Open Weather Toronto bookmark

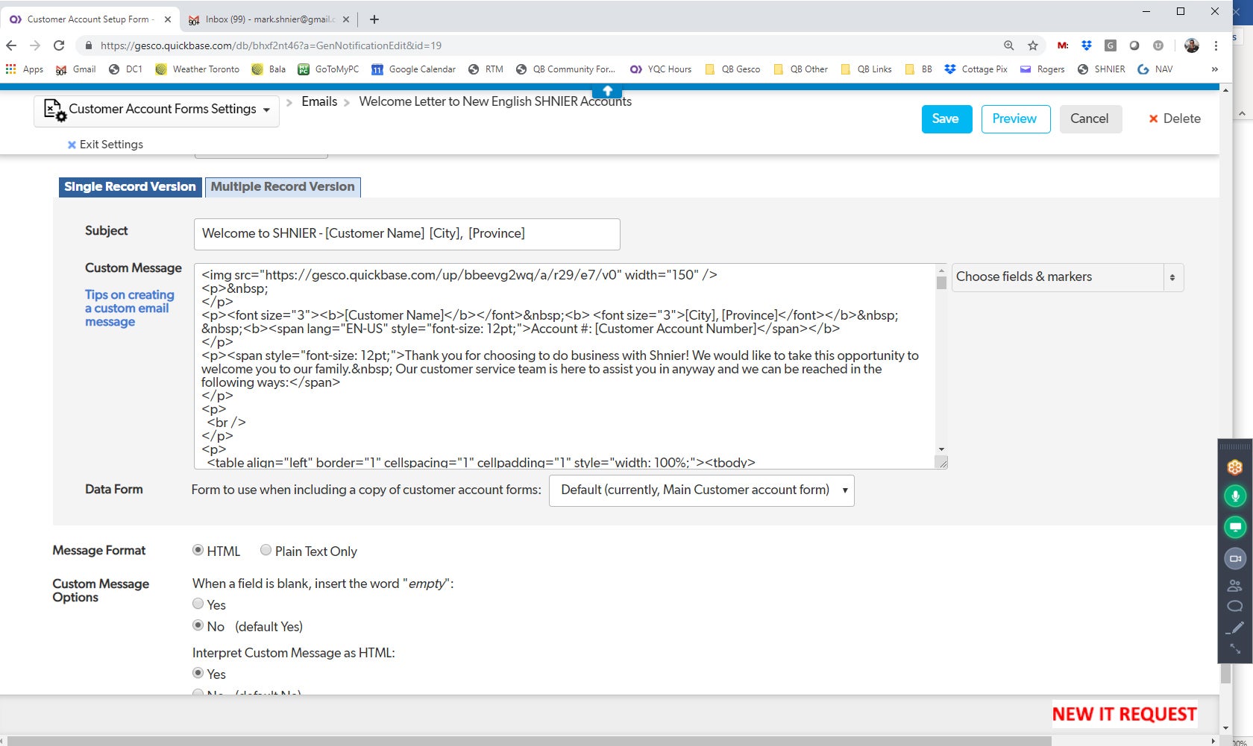point(197,69)
